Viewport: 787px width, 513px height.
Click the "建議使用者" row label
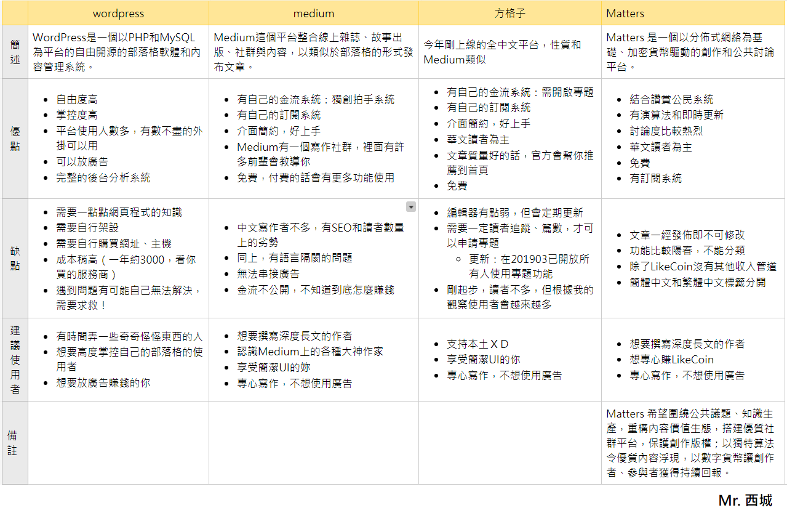click(15, 360)
